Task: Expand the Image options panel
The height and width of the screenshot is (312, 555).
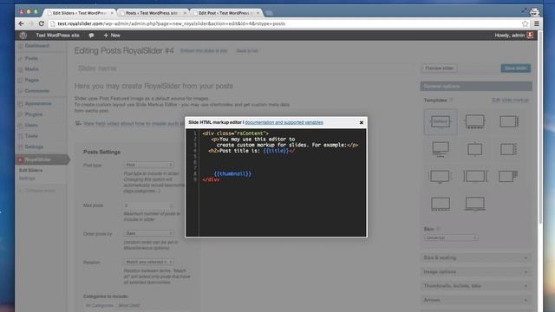Action: point(476,272)
